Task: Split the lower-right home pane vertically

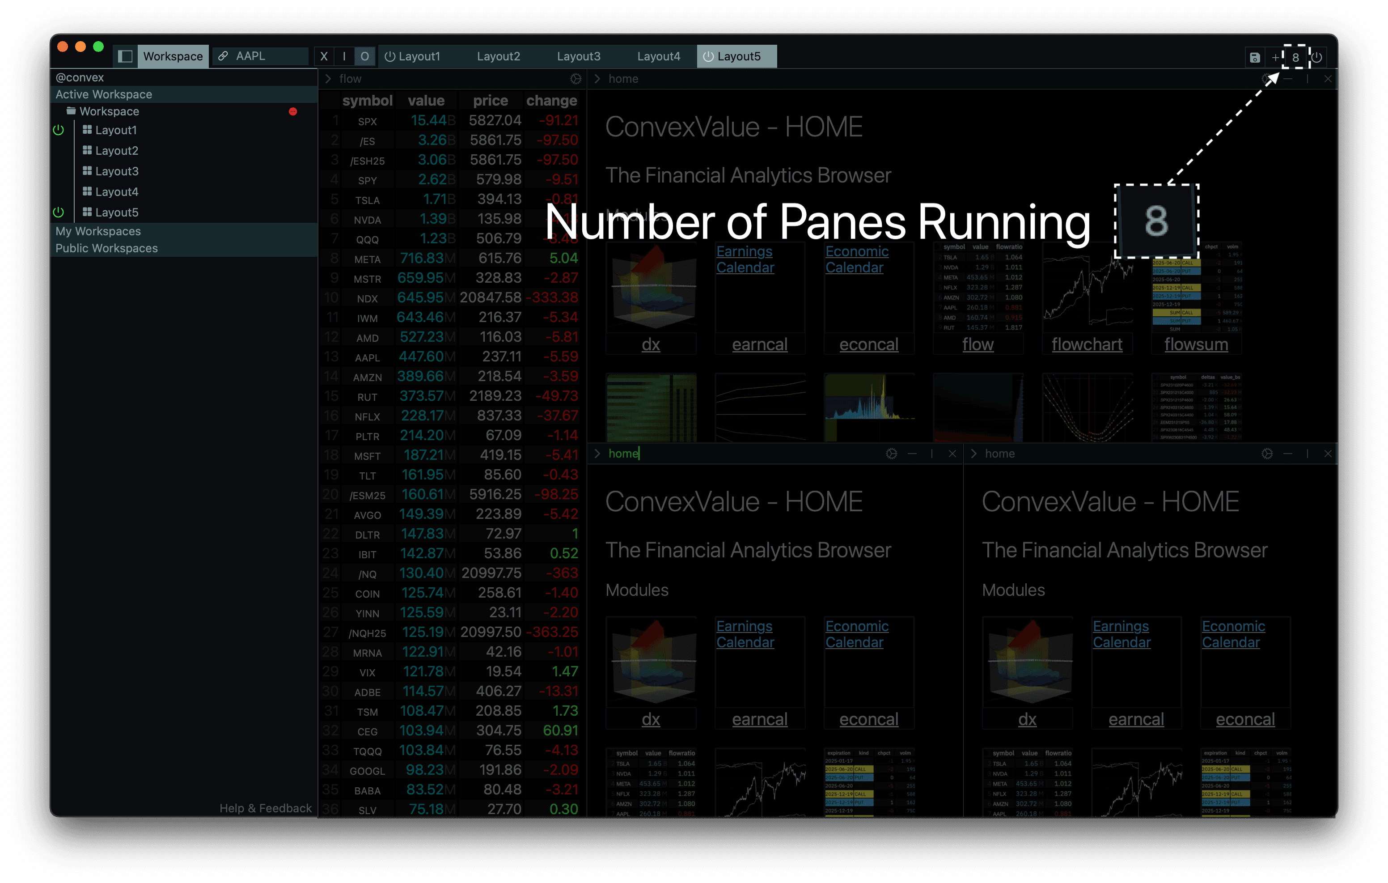Action: coord(1308,454)
